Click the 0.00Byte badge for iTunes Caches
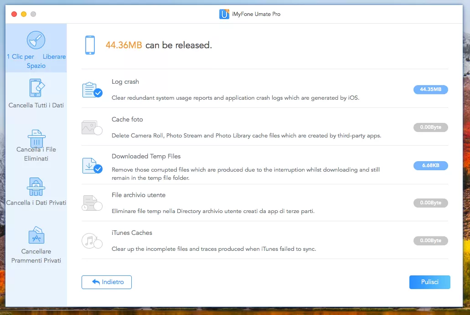470x315 pixels. (430, 241)
